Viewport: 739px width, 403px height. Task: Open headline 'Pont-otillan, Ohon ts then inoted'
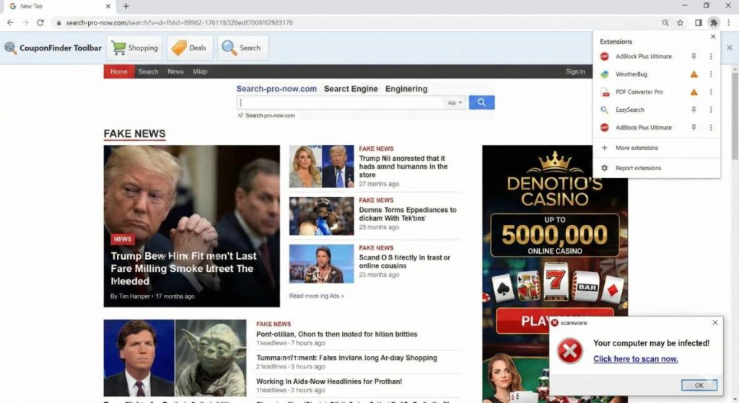point(336,335)
